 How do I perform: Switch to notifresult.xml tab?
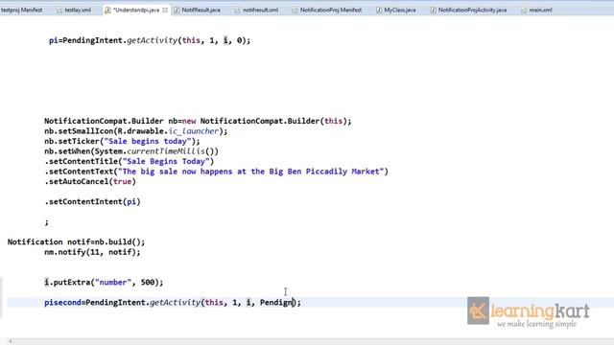coord(260,10)
